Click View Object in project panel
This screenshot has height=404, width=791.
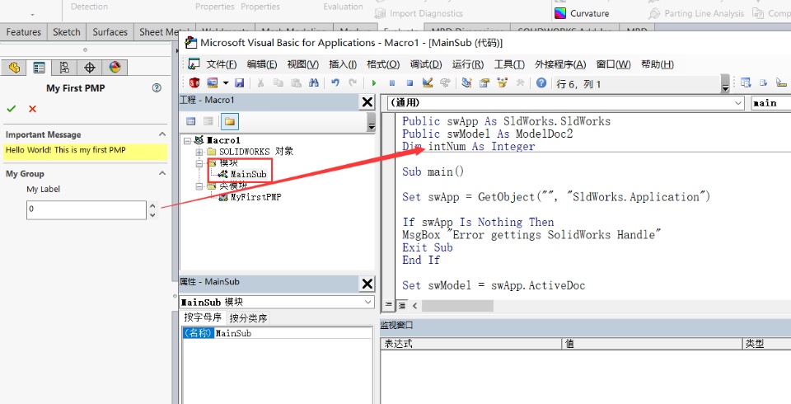pos(208,121)
